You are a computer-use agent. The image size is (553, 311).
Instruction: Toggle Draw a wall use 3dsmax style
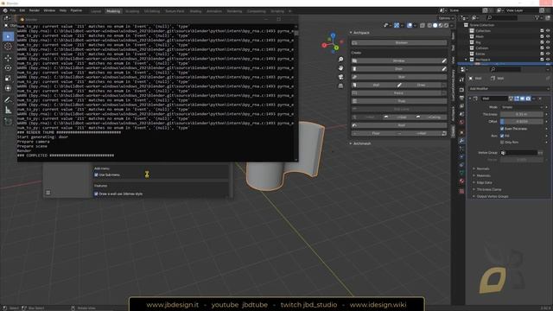pyautogui.click(x=96, y=194)
